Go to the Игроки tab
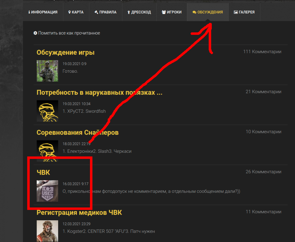Image resolution: width=295 pixels, height=242 pixels. pos(172,12)
